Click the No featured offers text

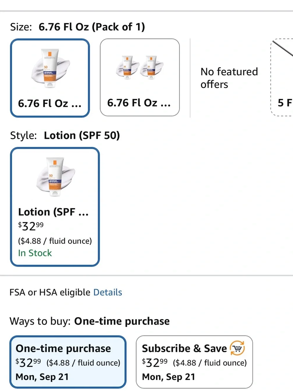229,78
